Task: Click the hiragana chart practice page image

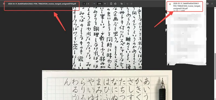Action: pyautogui.click(x=107, y=85)
